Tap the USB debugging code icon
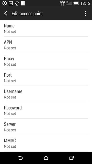The height and width of the screenshot is (164, 92). (11, 3)
